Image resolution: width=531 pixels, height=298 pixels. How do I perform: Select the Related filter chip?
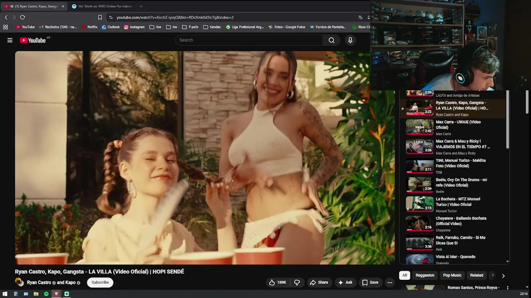tap(477, 275)
